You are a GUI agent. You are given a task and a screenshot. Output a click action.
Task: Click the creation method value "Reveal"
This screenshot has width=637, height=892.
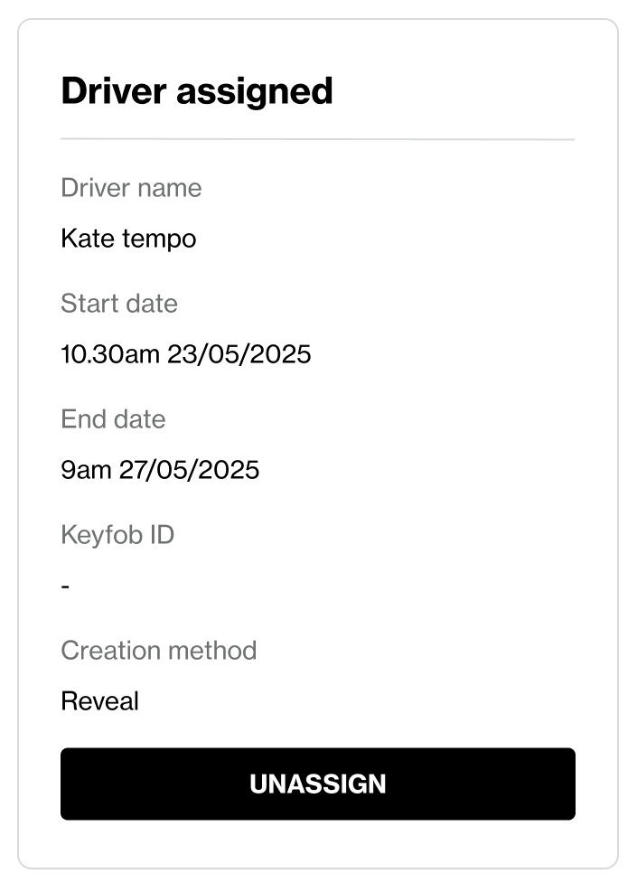pos(99,701)
